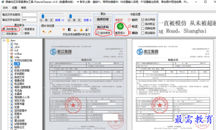Click the file icon beside jfif
Image resolution: width=216 pixels, height=130 pixels.
tap(12, 47)
